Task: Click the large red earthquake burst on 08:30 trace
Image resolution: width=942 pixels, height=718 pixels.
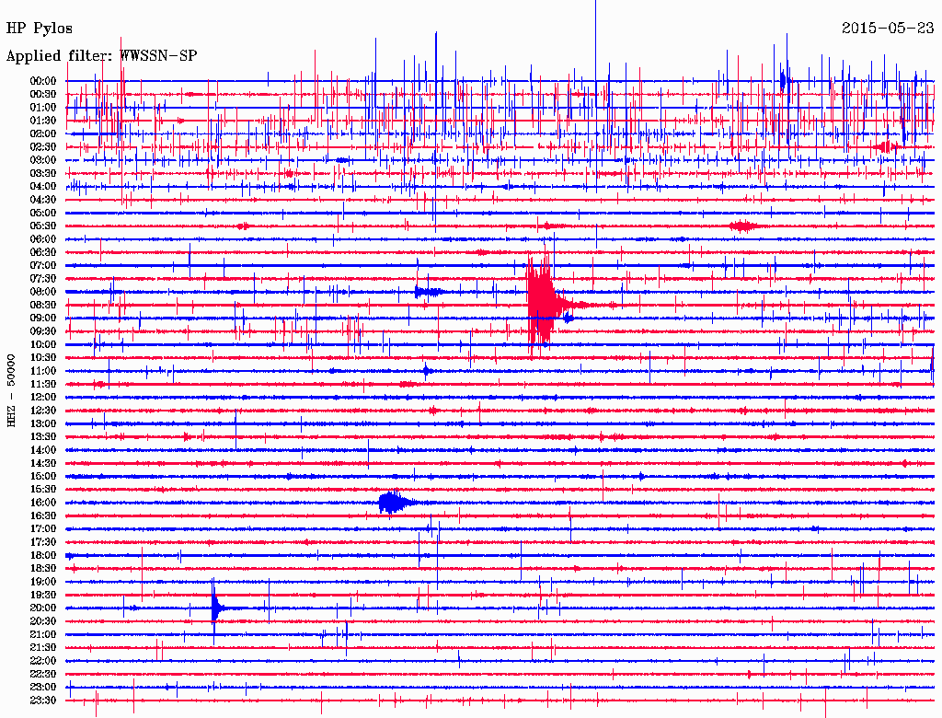Action: coord(544,305)
